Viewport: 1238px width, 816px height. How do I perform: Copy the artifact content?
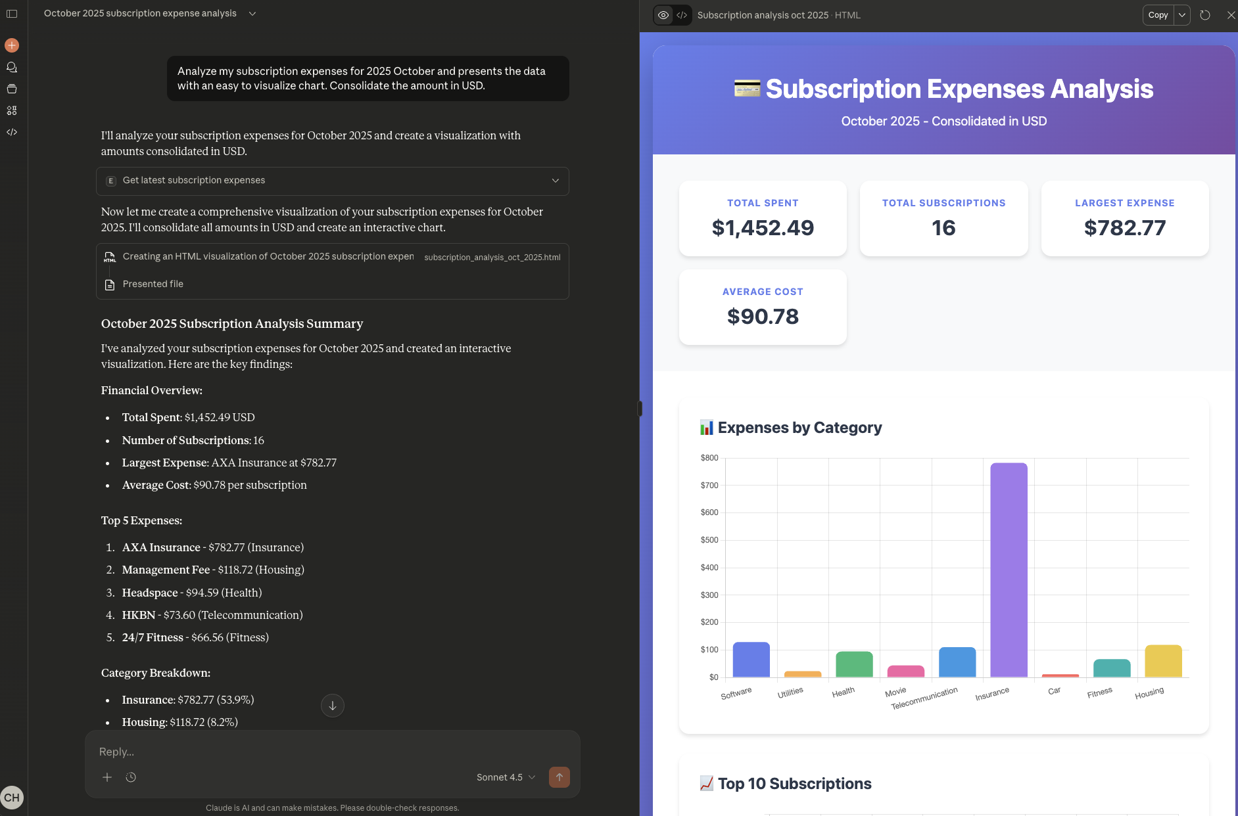tap(1158, 14)
